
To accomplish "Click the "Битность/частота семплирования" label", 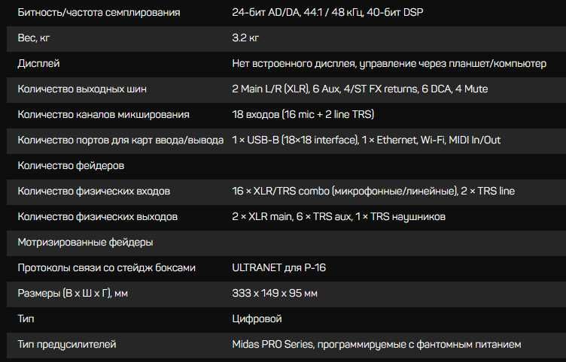I will click(x=99, y=13).
